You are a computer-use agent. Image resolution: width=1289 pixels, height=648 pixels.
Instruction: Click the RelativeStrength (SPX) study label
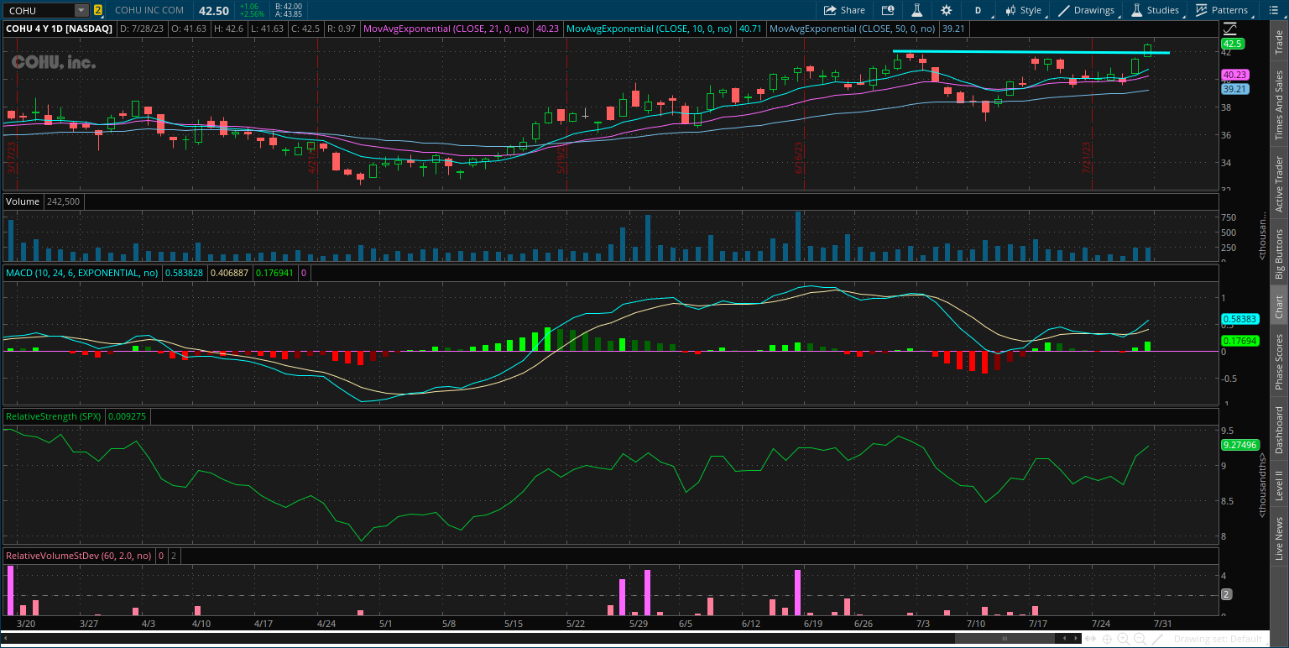(54, 416)
